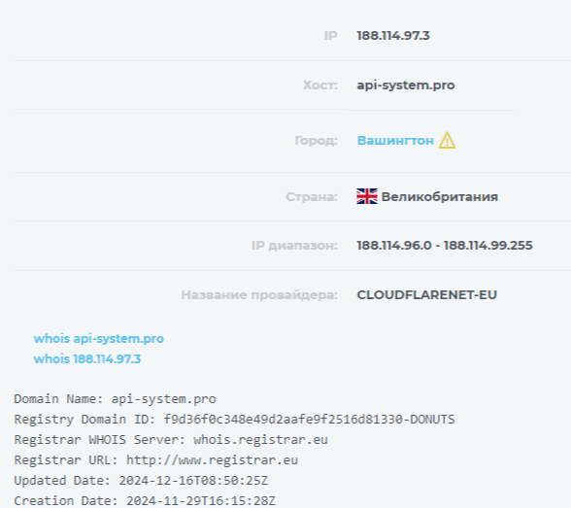
Task: Click the IP address 188.114.97.3 value
Action: coord(393,36)
